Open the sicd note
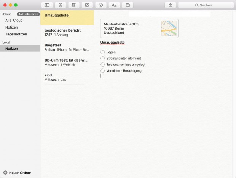The image size is (236, 178). [67, 77]
